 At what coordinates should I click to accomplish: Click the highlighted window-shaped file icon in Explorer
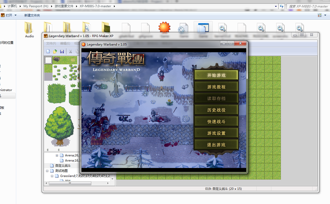[203, 28]
